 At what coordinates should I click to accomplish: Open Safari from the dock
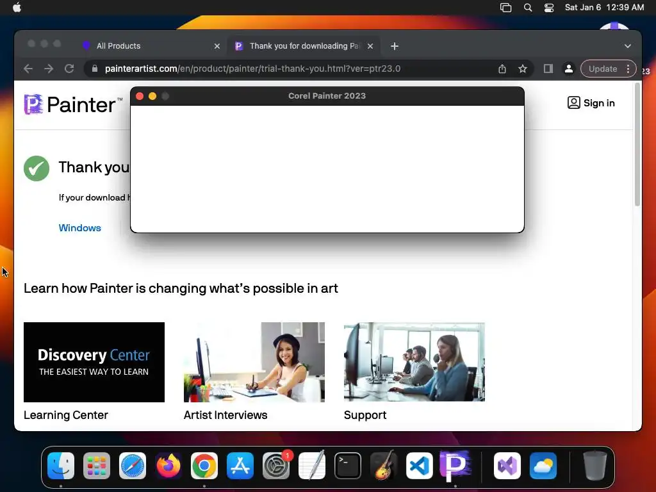click(x=133, y=466)
